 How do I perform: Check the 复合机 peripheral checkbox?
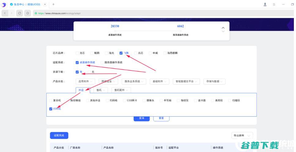(x=50, y=101)
